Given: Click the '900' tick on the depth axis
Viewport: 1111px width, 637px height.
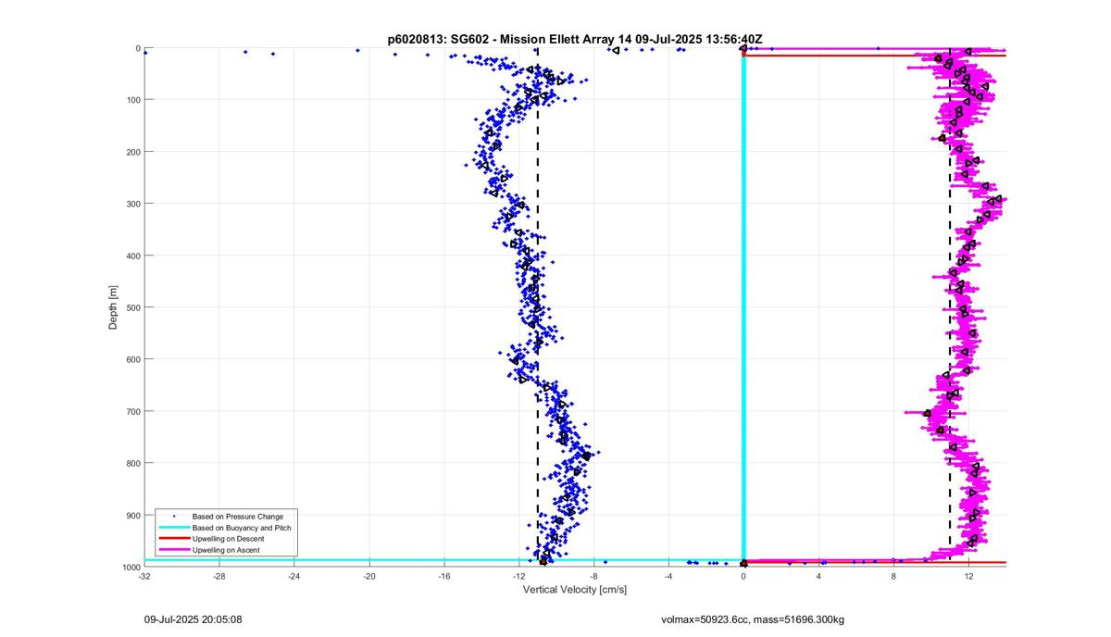Looking at the screenshot, I should (133, 515).
